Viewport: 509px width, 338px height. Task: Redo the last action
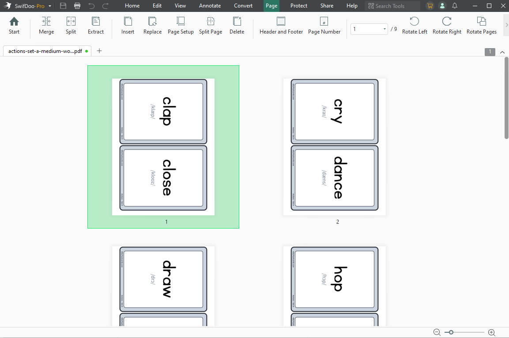tap(106, 6)
